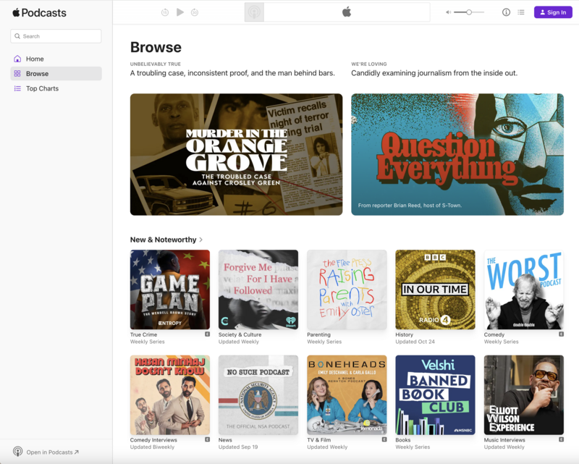The height and width of the screenshot is (464, 579).
Task: Click the Updated Biweekly text
Action: [152, 447]
